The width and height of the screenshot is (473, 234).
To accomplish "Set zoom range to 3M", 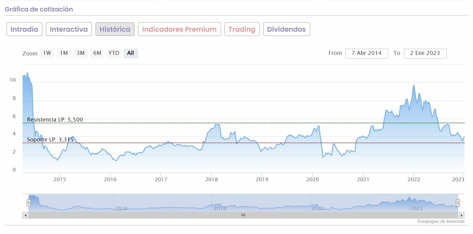I will pos(80,53).
